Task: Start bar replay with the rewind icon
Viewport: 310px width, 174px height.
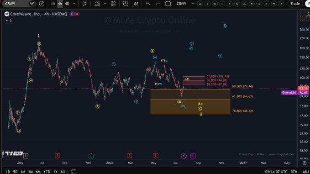Action: pyautogui.click(x=136, y=4)
